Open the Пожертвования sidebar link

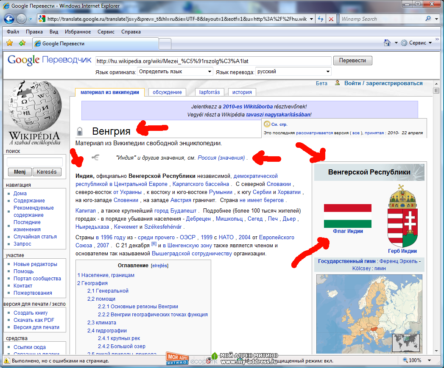tap(33, 293)
